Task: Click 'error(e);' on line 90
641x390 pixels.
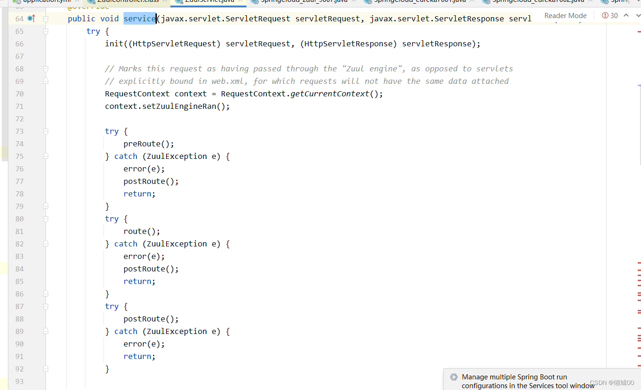Action: (144, 344)
